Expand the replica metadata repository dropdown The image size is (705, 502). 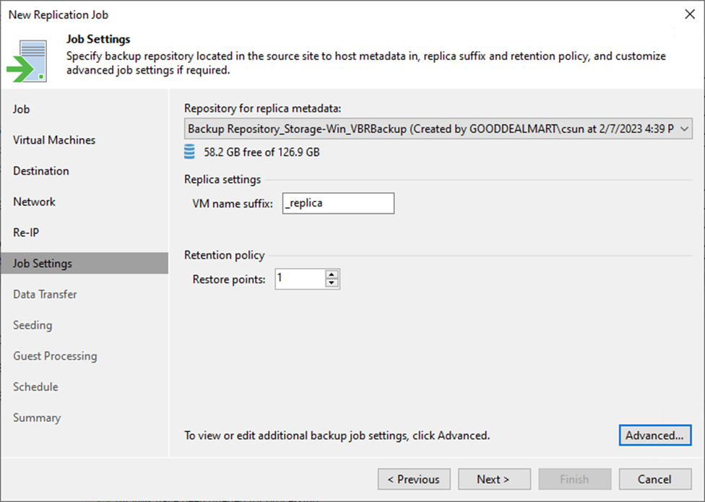coord(684,129)
